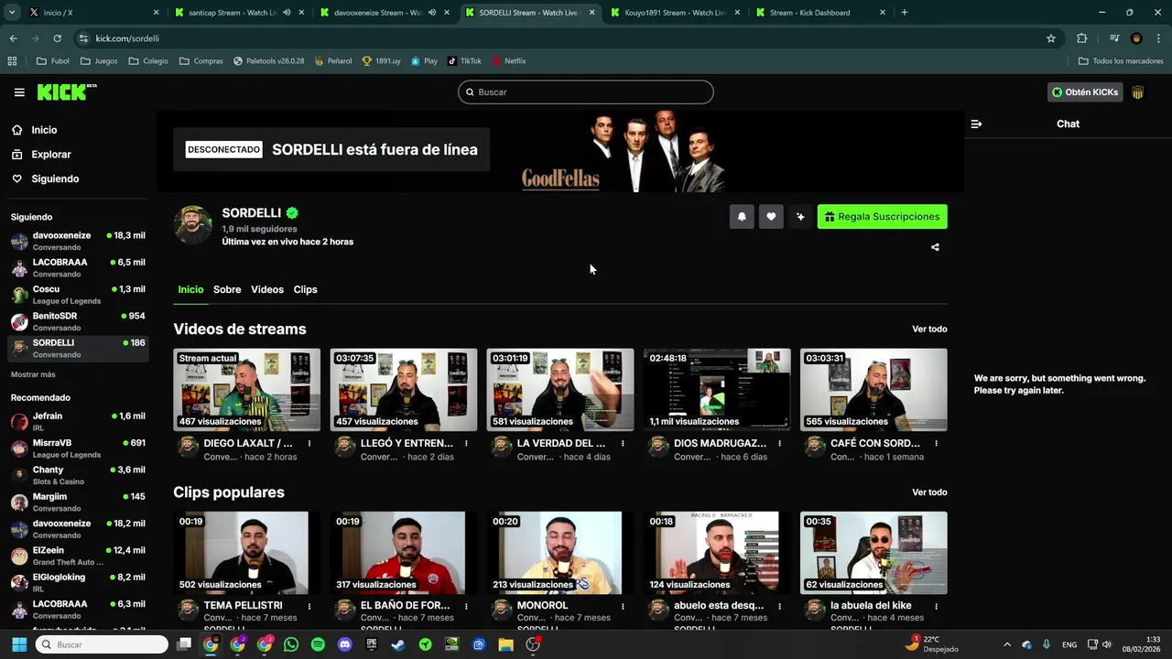Follow SORDELLI with the heart button

771,217
